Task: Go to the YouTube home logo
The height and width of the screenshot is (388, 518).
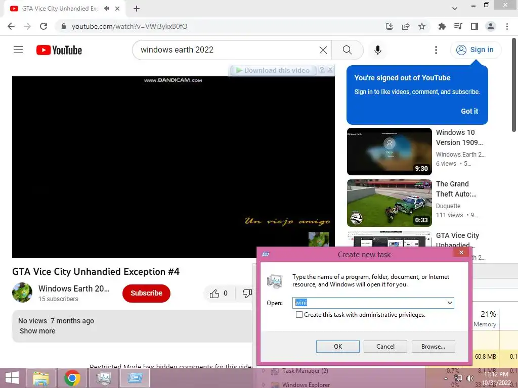Action: pyautogui.click(x=59, y=50)
